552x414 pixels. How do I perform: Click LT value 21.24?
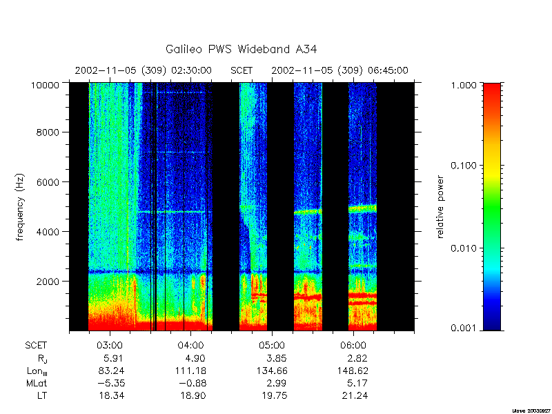355,395
